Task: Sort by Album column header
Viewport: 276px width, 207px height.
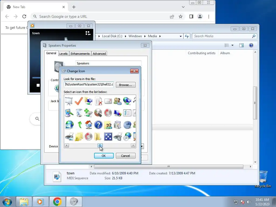Action: point(225,53)
